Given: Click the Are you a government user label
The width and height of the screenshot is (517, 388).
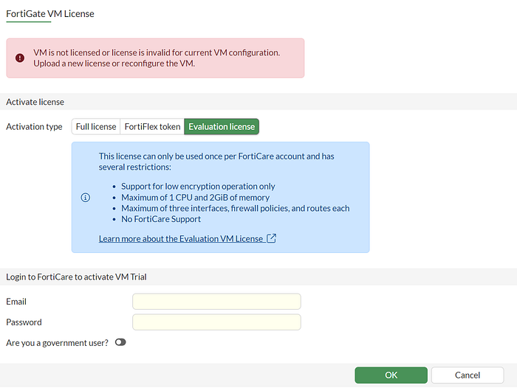Looking at the screenshot, I should point(57,343).
